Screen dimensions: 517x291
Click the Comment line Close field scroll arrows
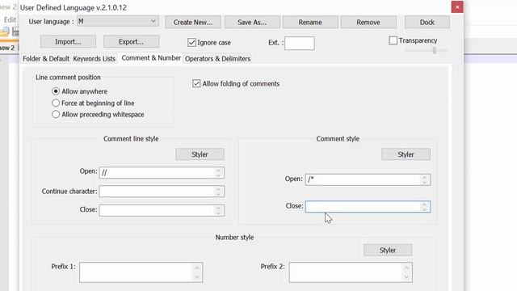(218, 210)
